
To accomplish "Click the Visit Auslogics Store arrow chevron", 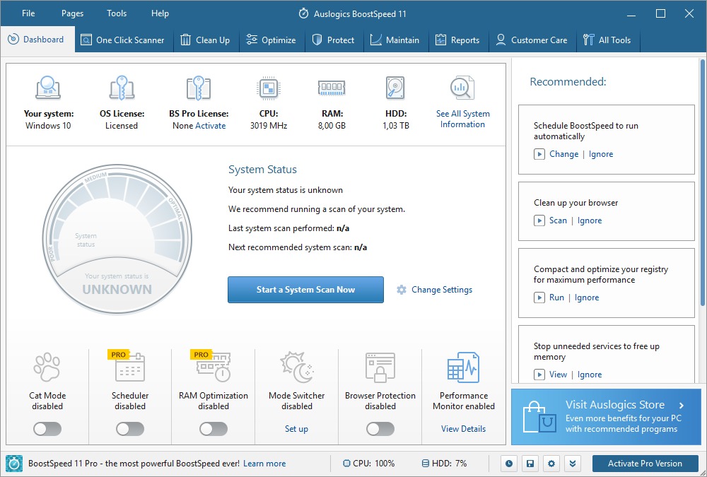I will 682,406.
